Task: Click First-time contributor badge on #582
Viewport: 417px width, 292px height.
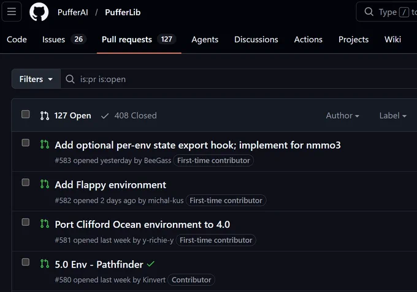Action: 226,200
